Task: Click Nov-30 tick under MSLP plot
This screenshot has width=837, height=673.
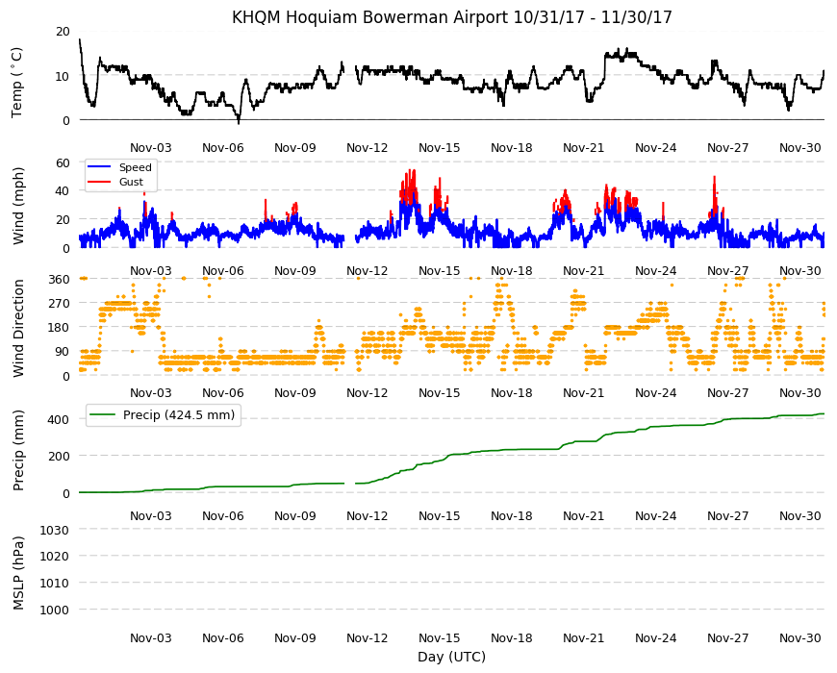Action: pyautogui.click(x=799, y=637)
